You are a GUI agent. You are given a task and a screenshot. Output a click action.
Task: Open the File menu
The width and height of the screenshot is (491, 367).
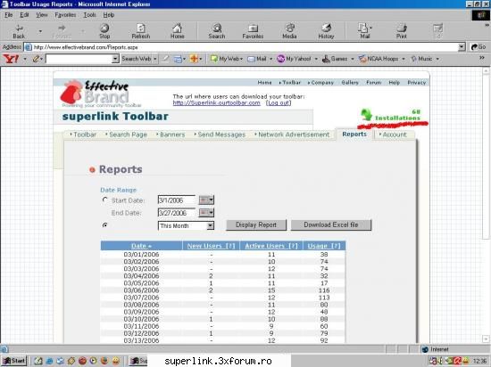[x=8, y=14]
